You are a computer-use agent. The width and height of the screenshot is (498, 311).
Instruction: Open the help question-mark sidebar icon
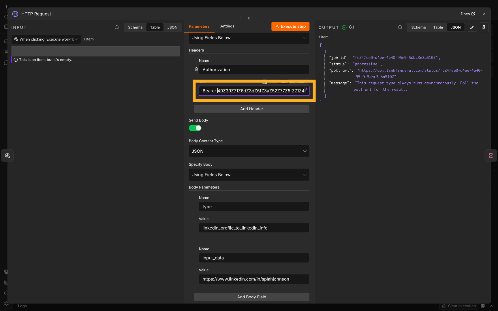click(x=6, y=293)
